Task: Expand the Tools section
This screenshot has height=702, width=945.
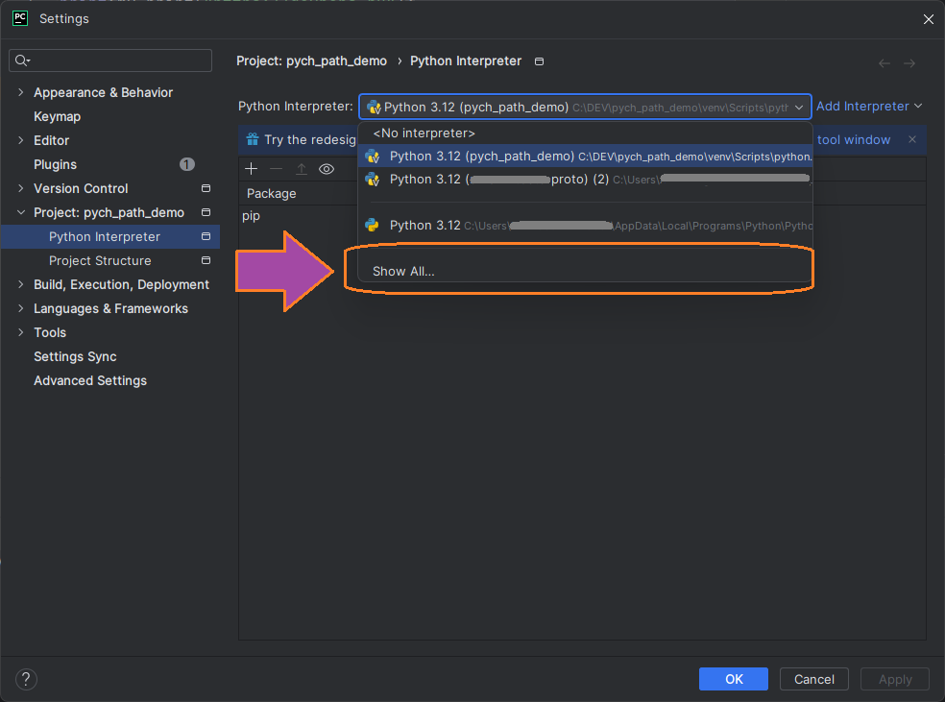Action: (21, 332)
